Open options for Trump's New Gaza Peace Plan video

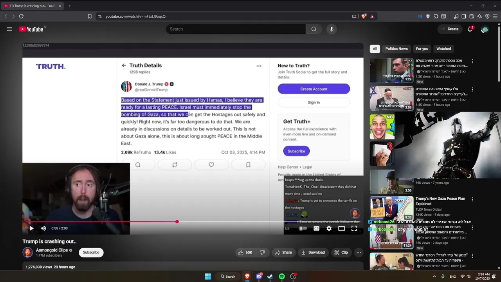coord(472,199)
